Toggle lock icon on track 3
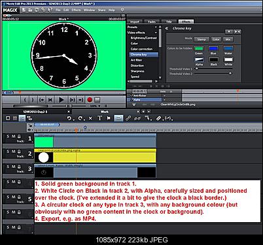Screen dimensions: 263x245 click(x=19, y=167)
